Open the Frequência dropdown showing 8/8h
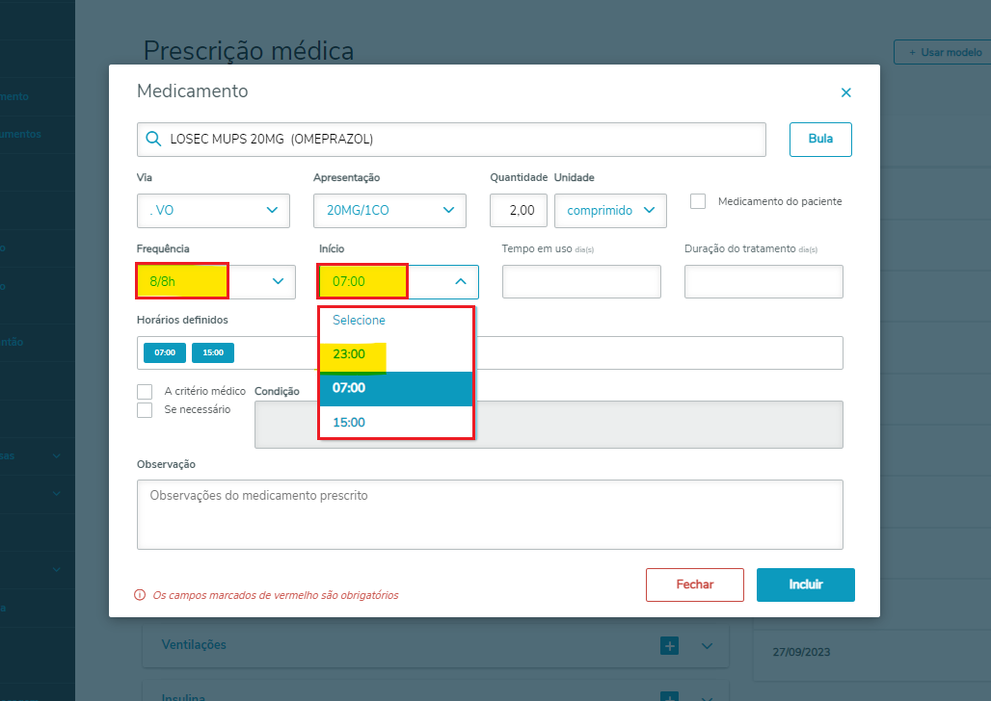 click(216, 282)
